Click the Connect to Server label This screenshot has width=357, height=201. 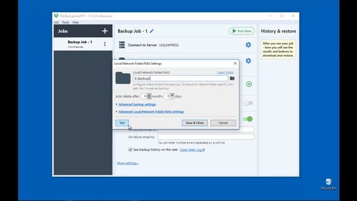tap(142, 45)
